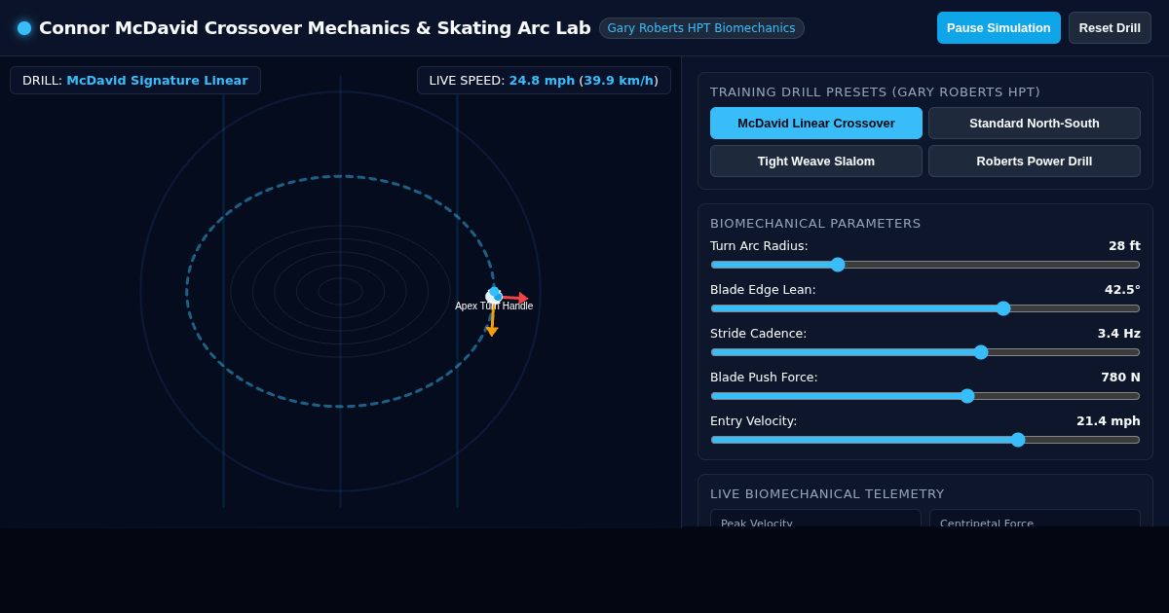
Task: Click the 21.4 mph entry velocity value
Action: tap(1109, 421)
